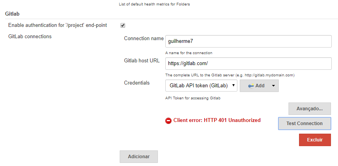
Task: Click the 'Credentials' field label
Action: click(137, 83)
